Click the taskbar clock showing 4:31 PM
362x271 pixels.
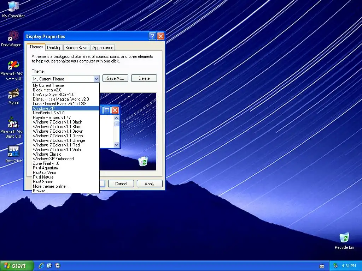349,266
